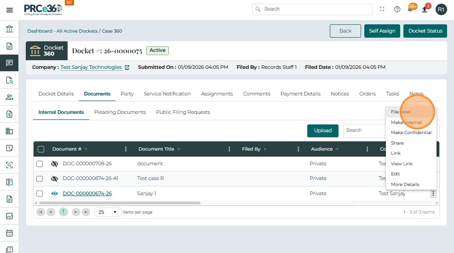Open notifications bell with 99+ badge
This screenshot has width=454, height=253.
tap(411, 8)
